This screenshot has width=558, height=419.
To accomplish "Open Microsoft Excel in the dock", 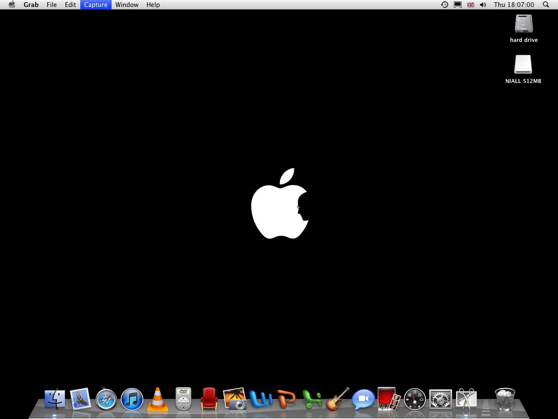I will click(312, 399).
